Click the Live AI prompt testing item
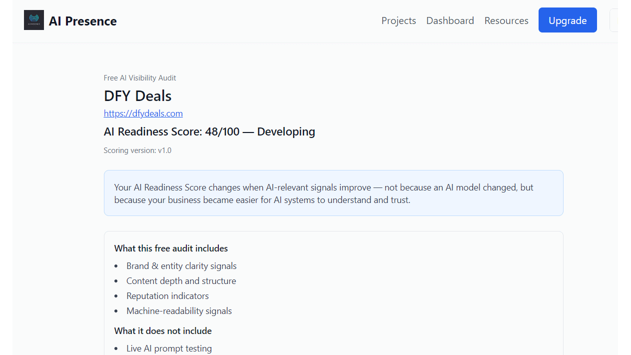The height and width of the screenshot is (355, 631). [169, 348]
